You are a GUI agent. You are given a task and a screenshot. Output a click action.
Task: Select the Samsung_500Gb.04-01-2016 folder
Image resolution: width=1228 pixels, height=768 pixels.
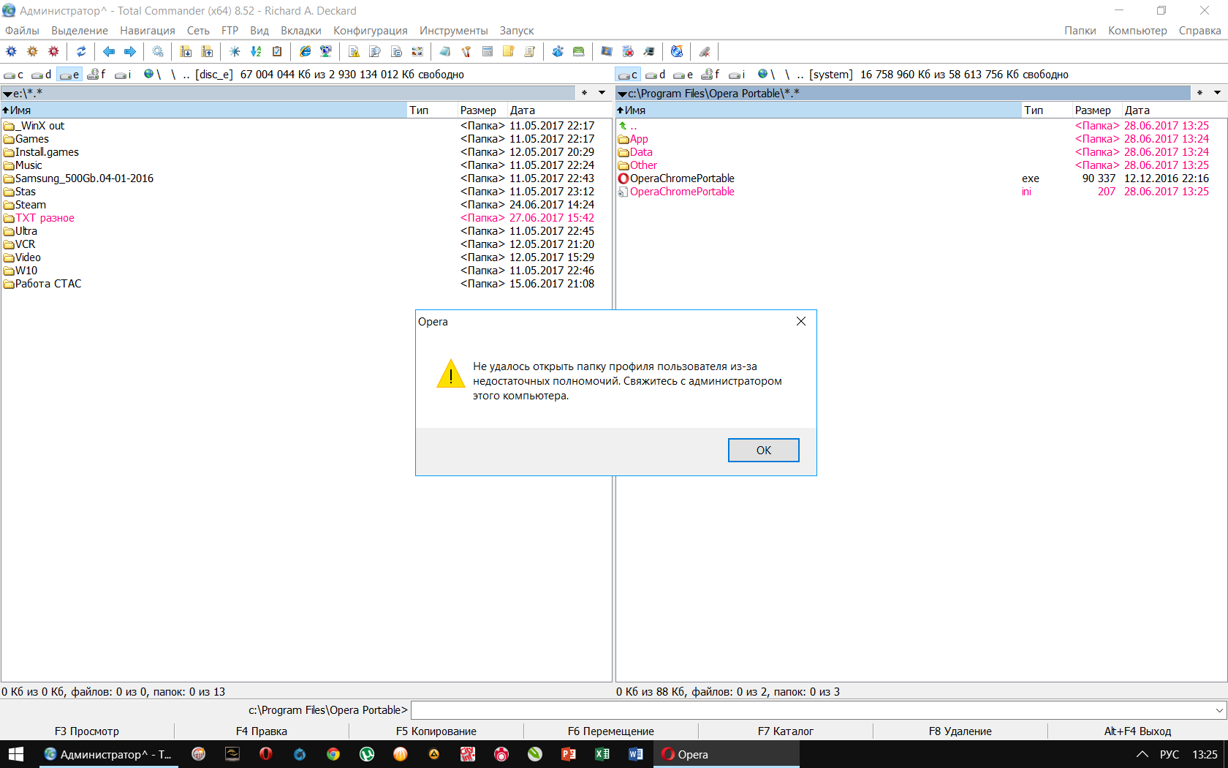click(84, 178)
